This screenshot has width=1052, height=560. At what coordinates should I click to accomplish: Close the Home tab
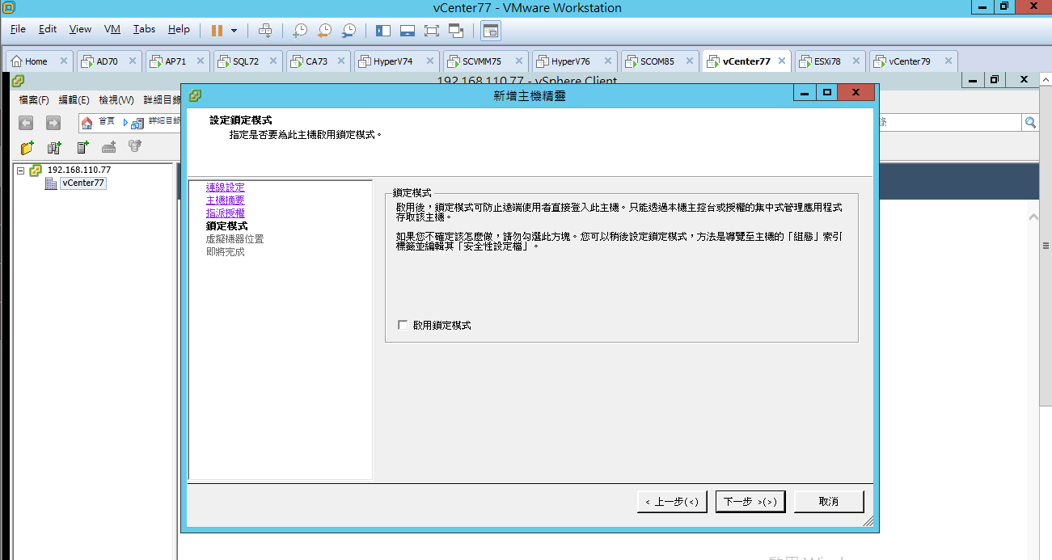(x=64, y=61)
